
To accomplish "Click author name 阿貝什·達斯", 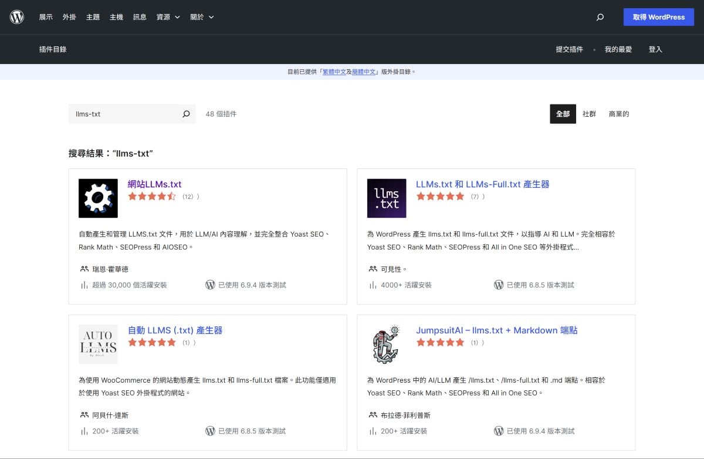I will click(x=110, y=415).
